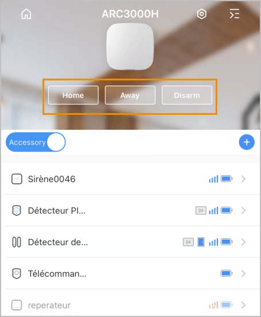The image size is (261, 317).
Task: Click the Détecteur PI... motion sensor icon
Action: coord(17,210)
